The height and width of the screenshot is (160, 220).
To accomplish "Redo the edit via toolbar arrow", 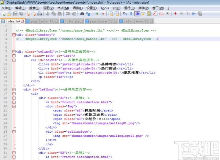I will point(74,14).
